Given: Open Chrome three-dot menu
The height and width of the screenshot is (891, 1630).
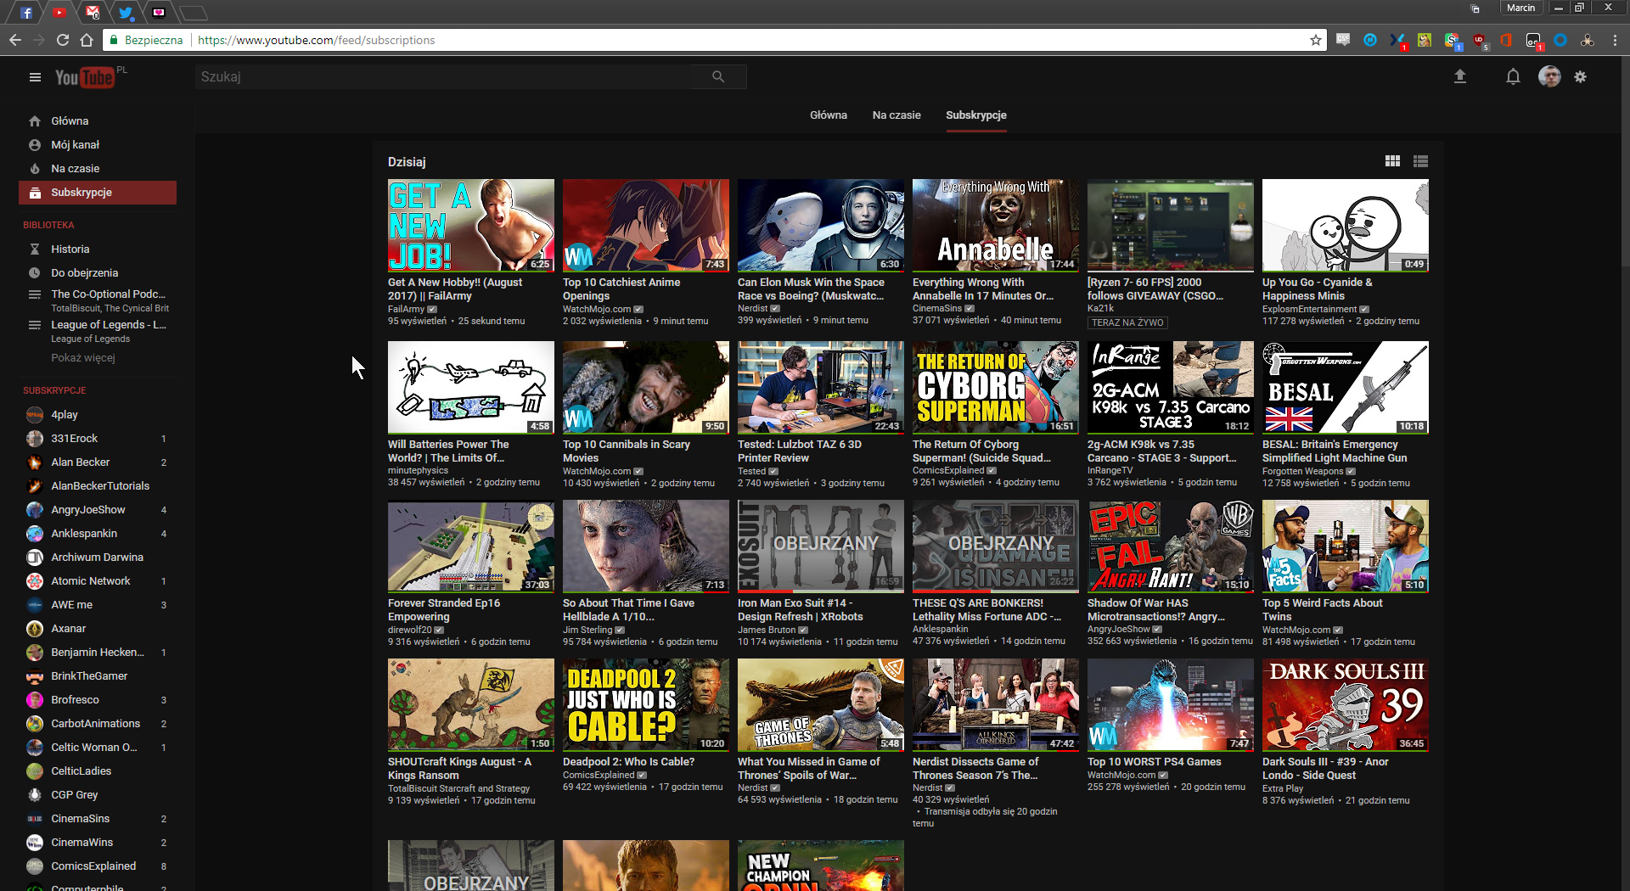Looking at the screenshot, I should [x=1614, y=40].
